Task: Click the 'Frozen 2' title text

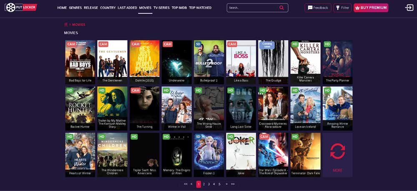Action: pyautogui.click(x=209, y=173)
